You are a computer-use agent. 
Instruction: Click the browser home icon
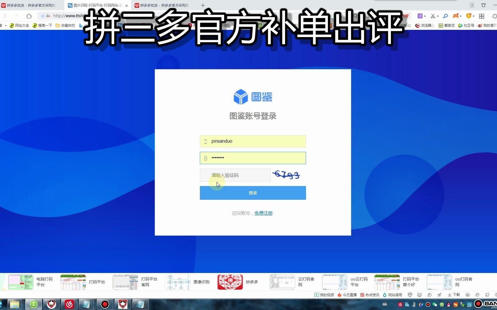coord(29,16)
